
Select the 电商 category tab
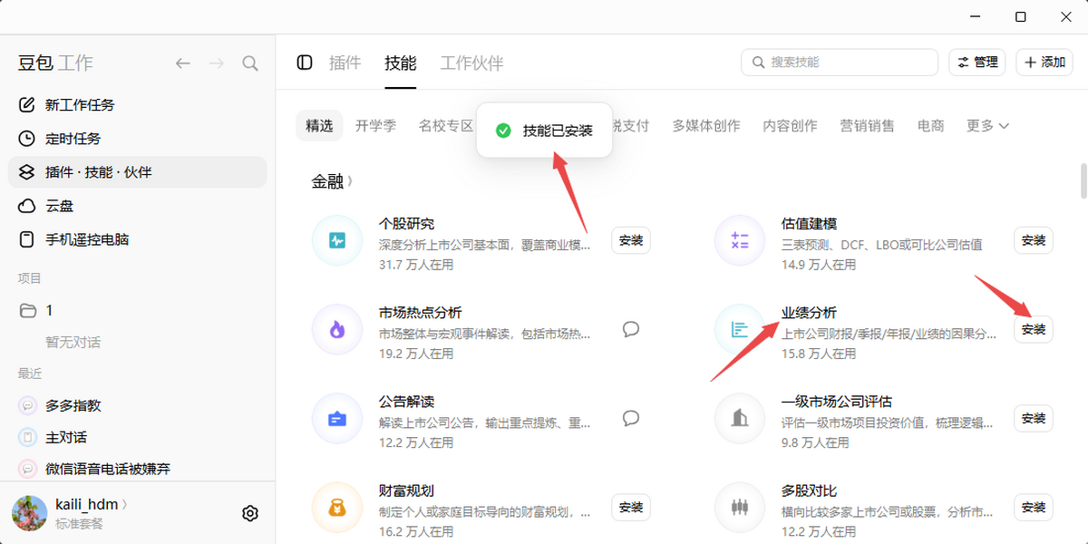pos(930,126)
